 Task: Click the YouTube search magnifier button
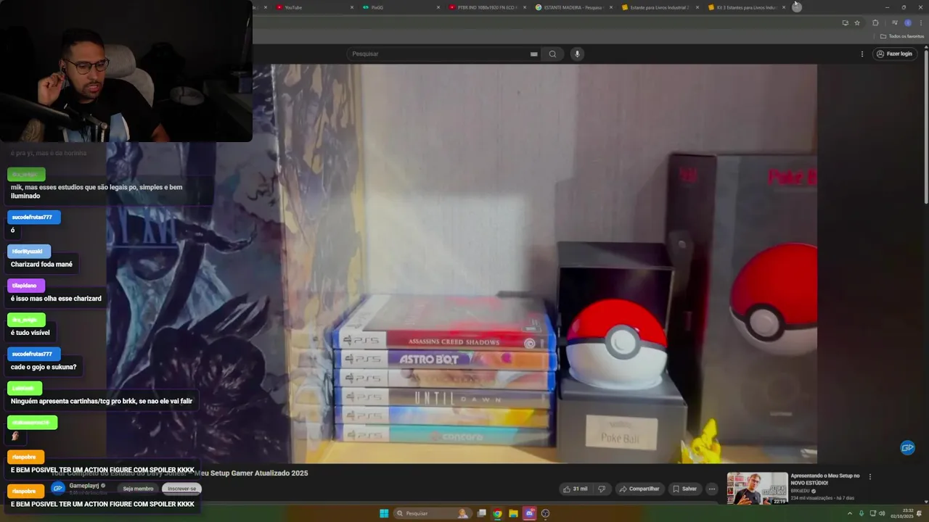coord(553,54)
